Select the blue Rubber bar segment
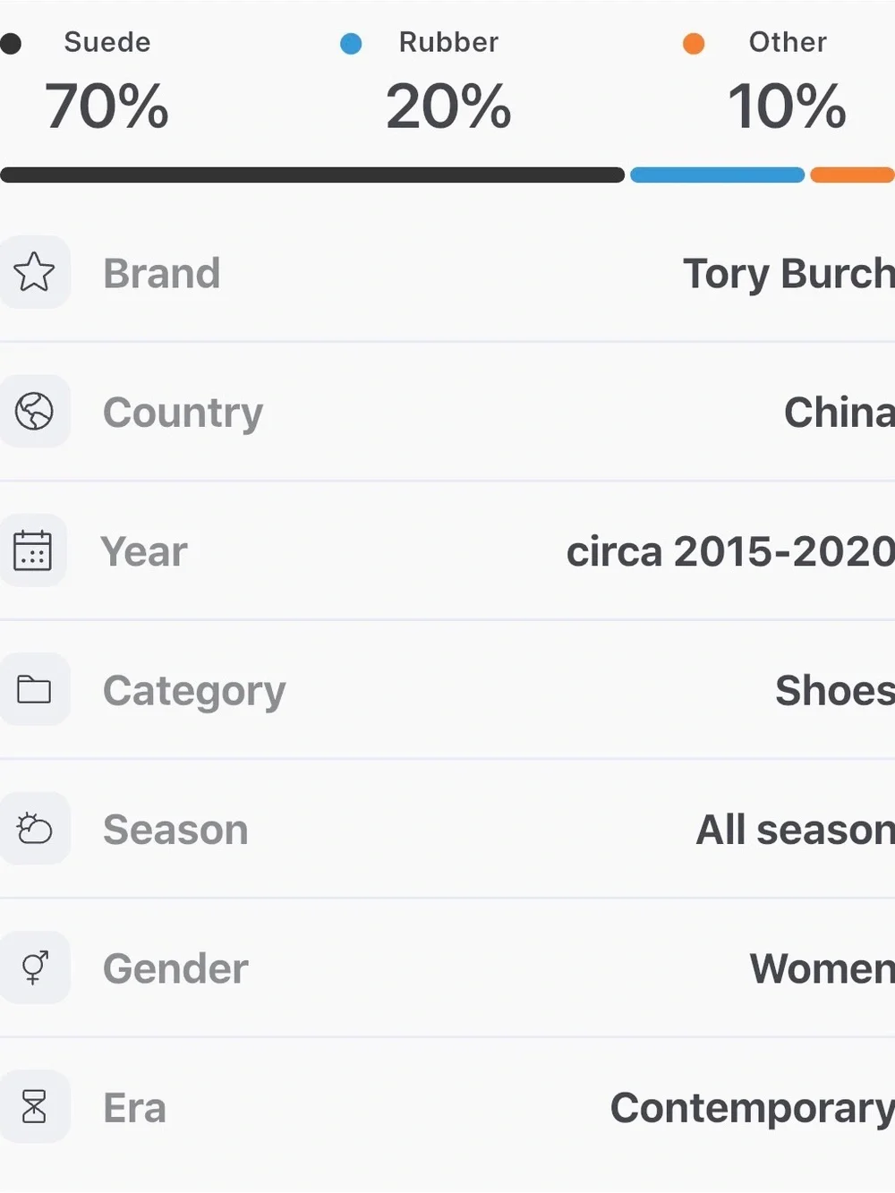This screenshot has width=895, height=1193. [717, 175]
